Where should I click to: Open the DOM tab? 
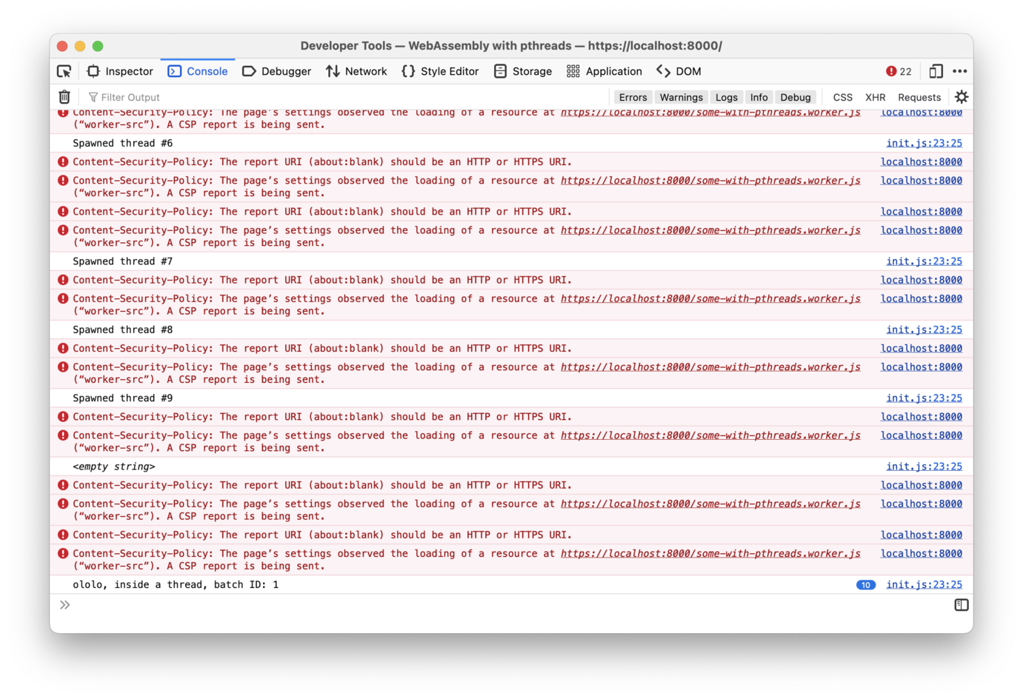[x=679, y=71]
